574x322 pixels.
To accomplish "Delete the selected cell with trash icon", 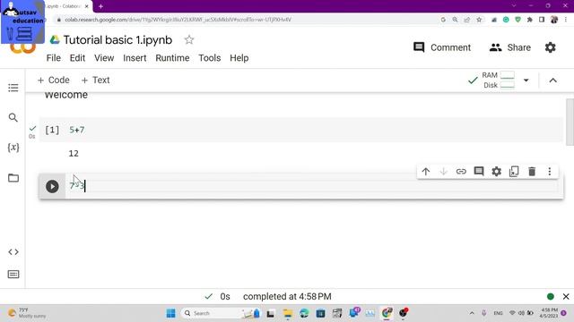I will click(532, 171).
